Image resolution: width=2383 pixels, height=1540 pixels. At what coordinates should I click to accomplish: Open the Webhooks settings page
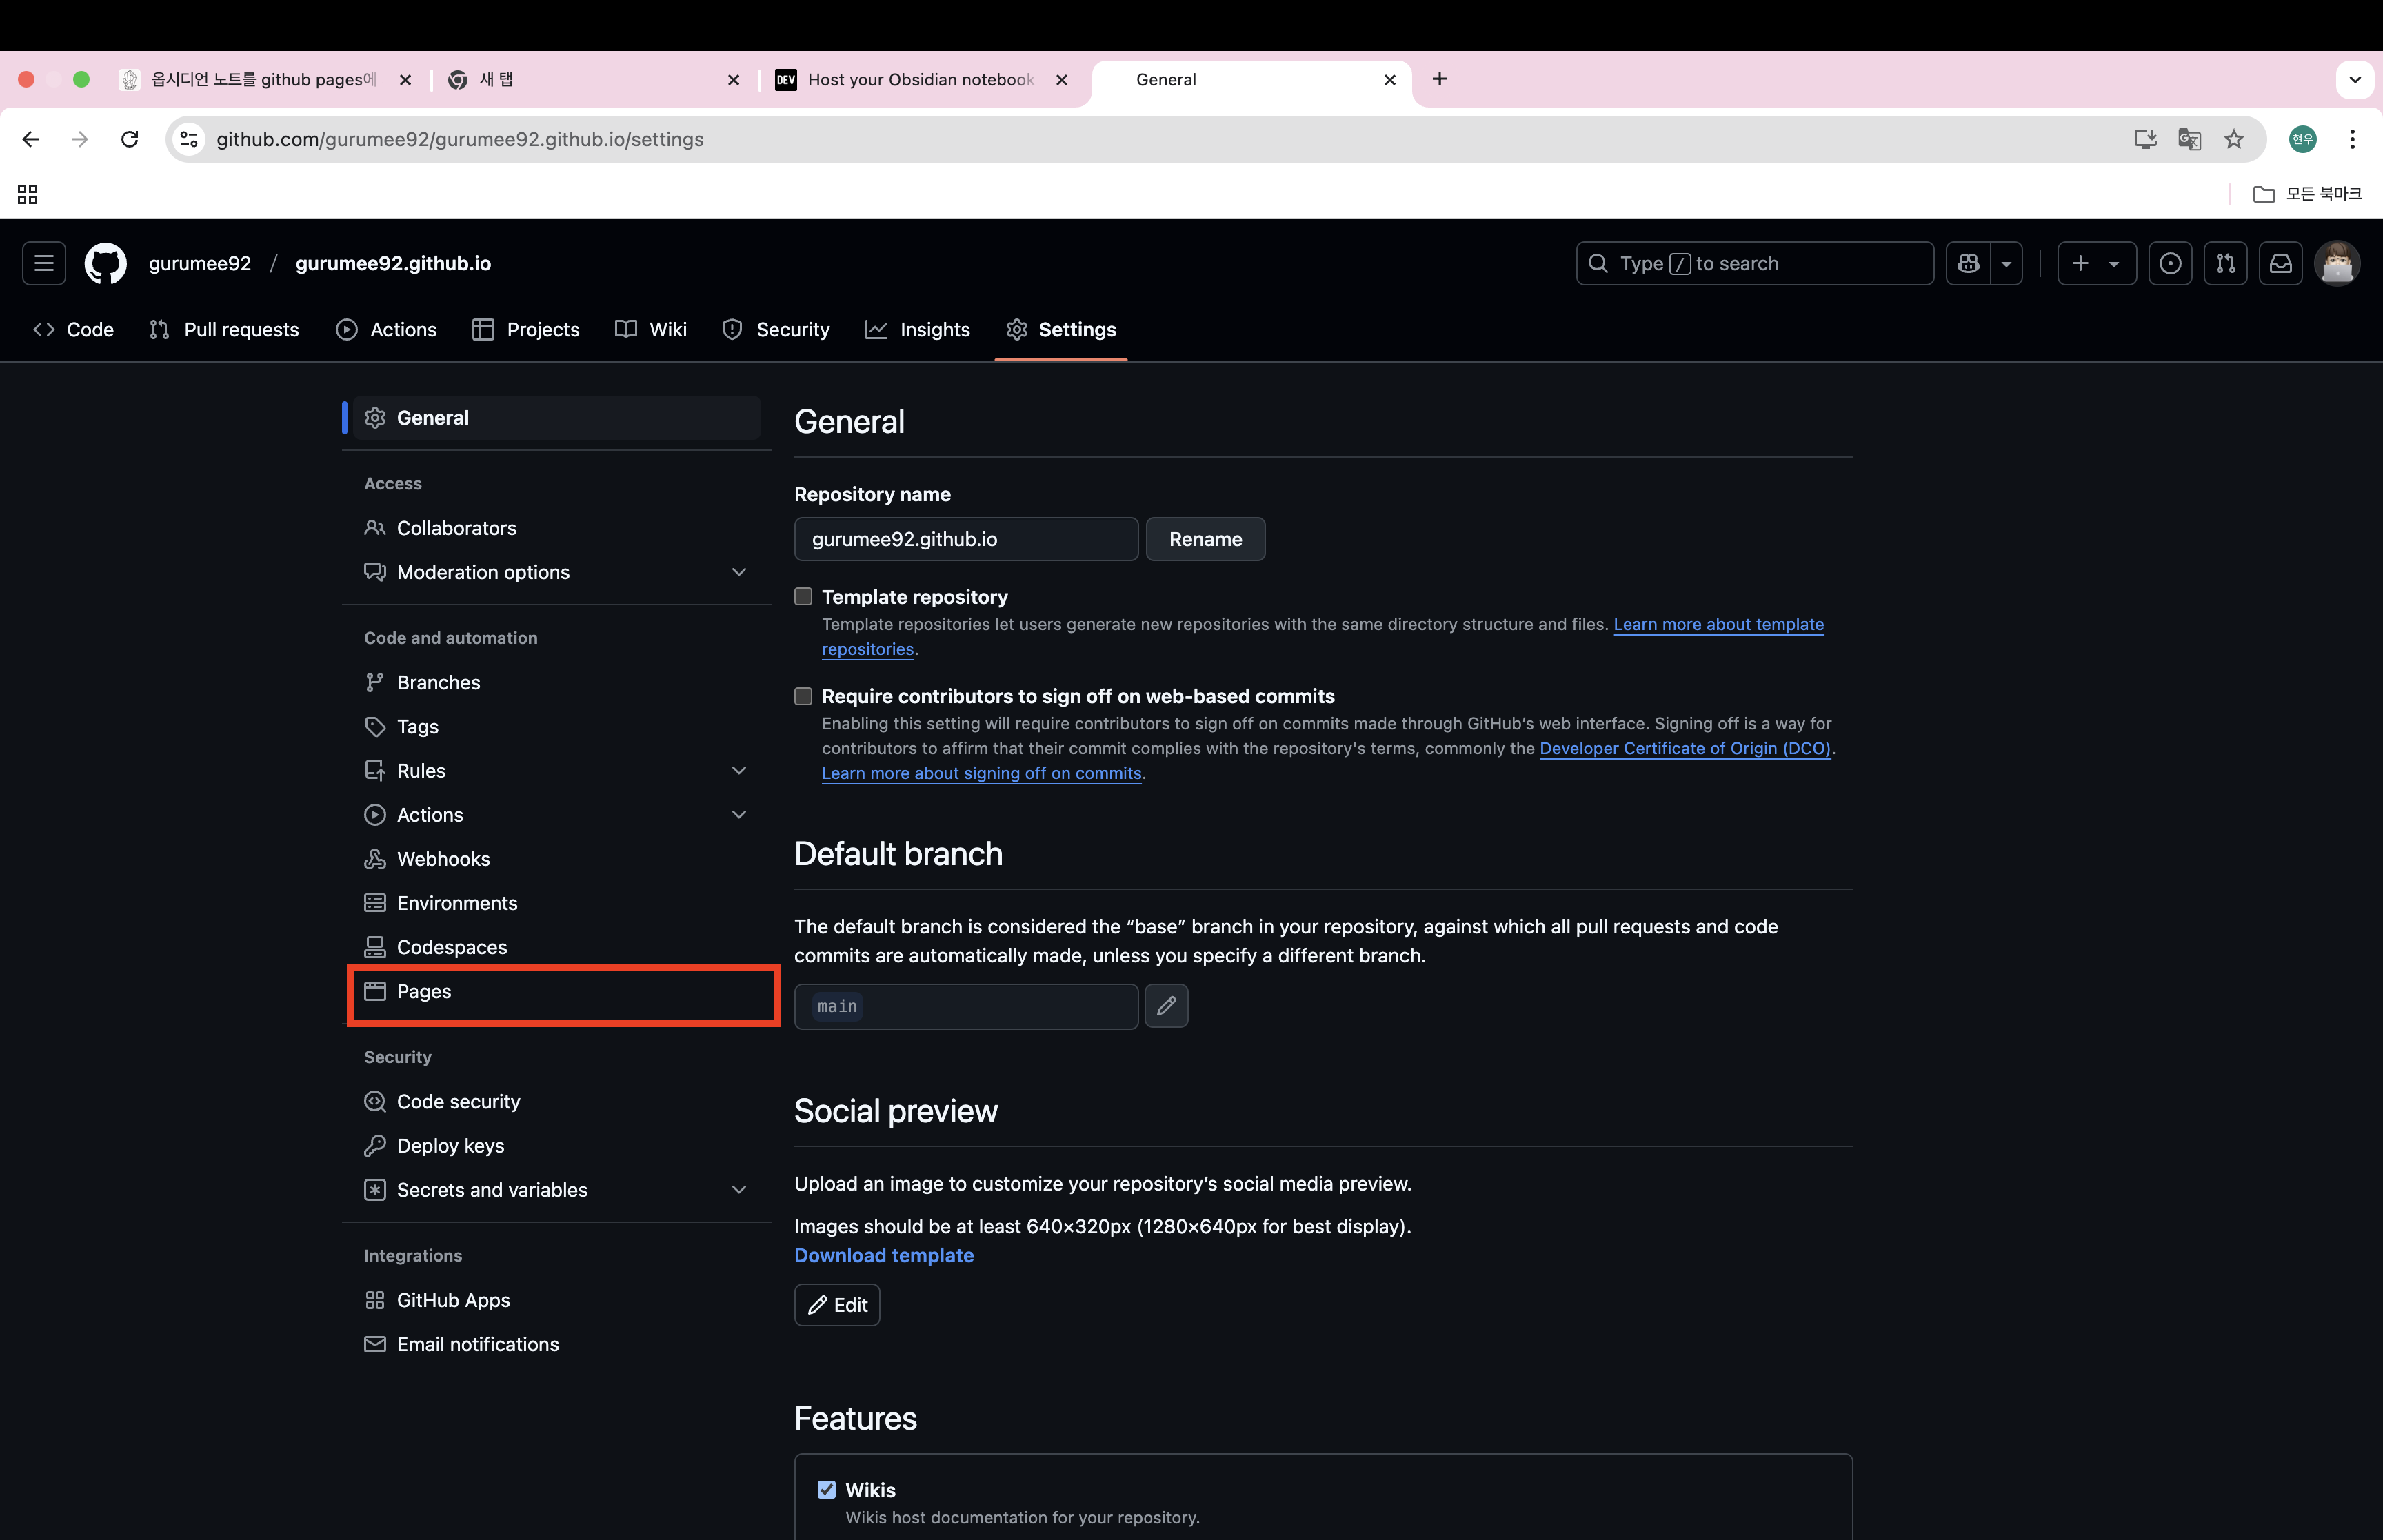pos(556,859)
